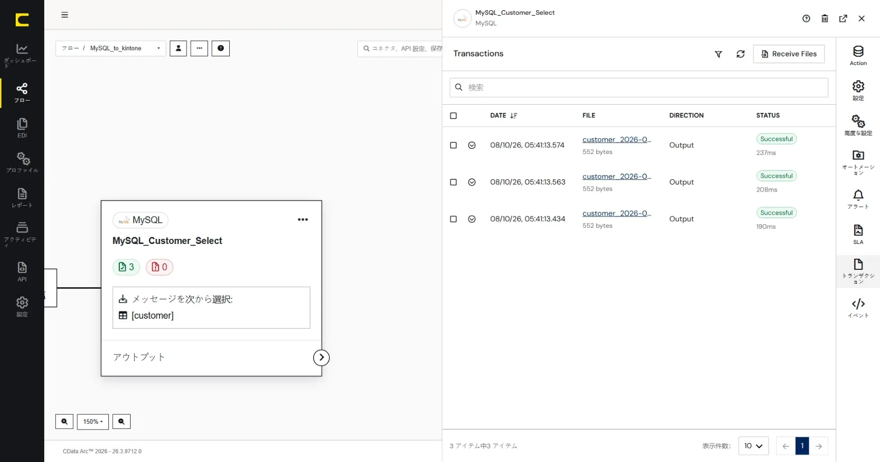Open customer file link for 05:41:13.434 row
The height and width of the screenshot is (462, 880).
pos(617,213)
